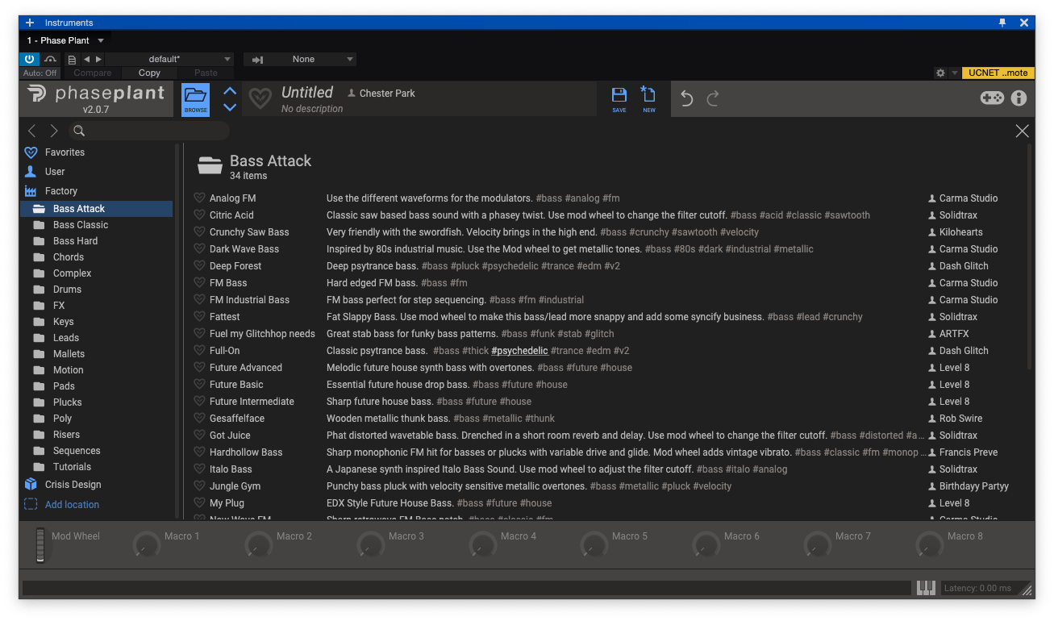The height and width of the screenshot is (621, 1054).
Task: Toggle the plugin power button
Action: [x=29, y=59]
